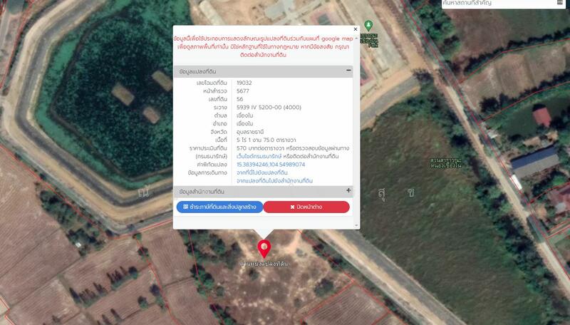Collapse the ข้อมูลแปลงที่ดิน section minus icon
Screen dimensions: 570x325
(348, 71)
